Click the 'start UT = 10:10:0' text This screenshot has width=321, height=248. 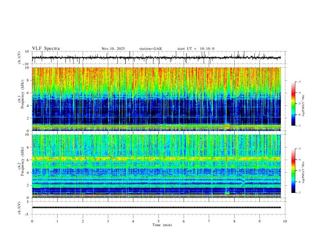196,49
